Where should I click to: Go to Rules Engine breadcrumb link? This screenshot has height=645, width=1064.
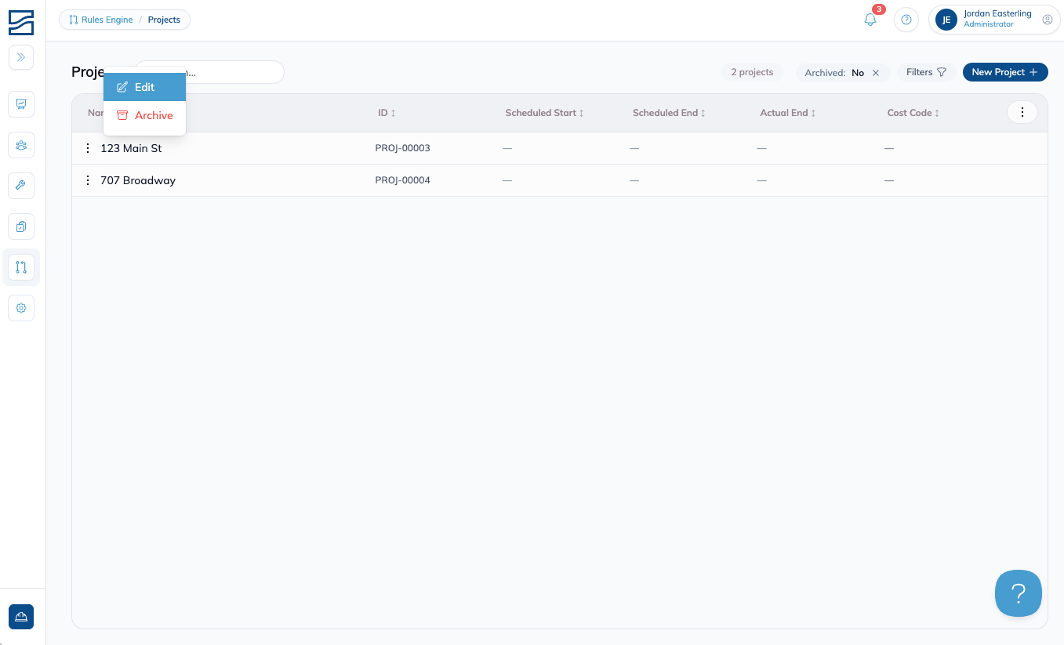[x=101, y=20]
